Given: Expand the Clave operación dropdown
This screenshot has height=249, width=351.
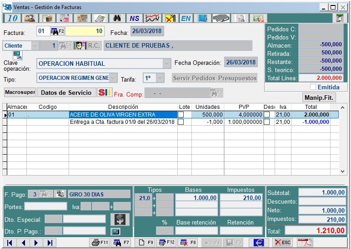Looking at the screenshot, I should [x=166, y=63].
